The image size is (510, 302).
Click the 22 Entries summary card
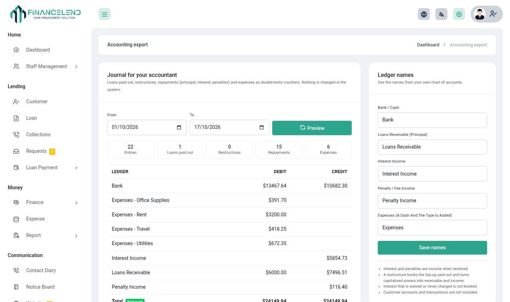click(x=130, y=150)
